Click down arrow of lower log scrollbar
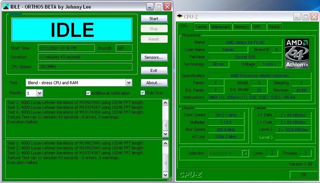 click(166, 175)
